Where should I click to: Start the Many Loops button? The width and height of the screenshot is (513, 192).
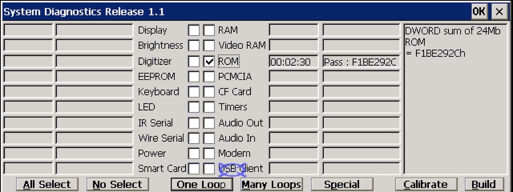271,184
